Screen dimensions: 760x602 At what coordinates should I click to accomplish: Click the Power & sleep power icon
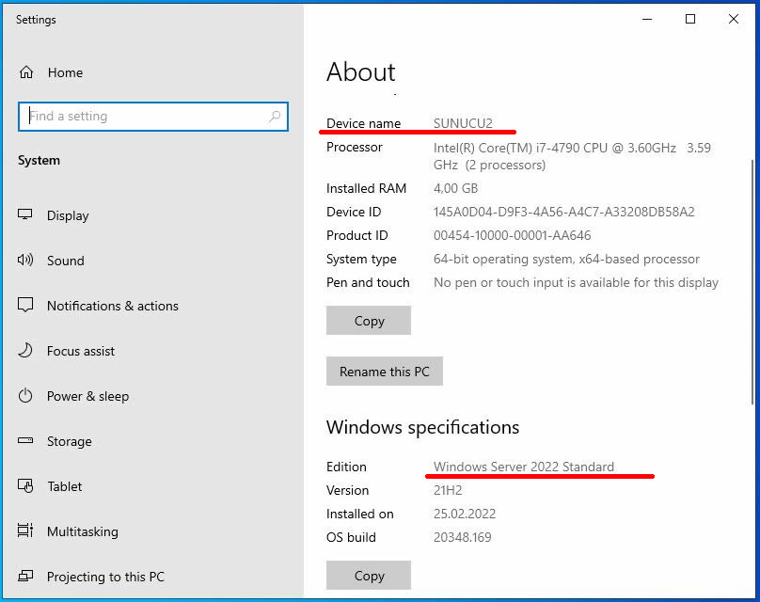[25, 395]
